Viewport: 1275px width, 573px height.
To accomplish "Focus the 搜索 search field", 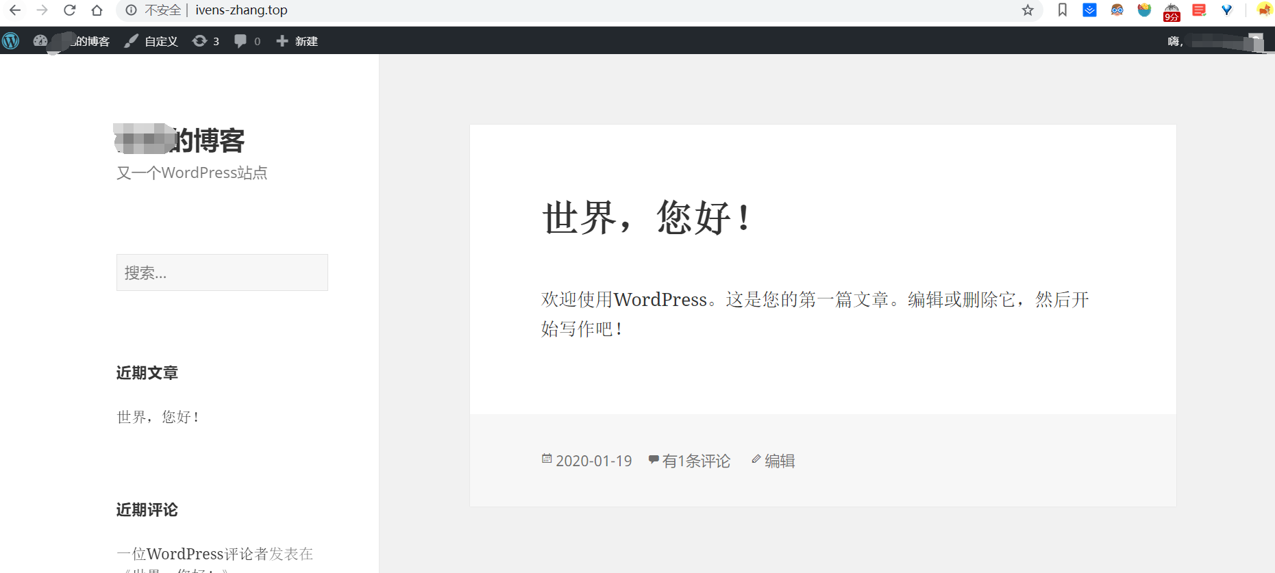I will coord(222,272).
